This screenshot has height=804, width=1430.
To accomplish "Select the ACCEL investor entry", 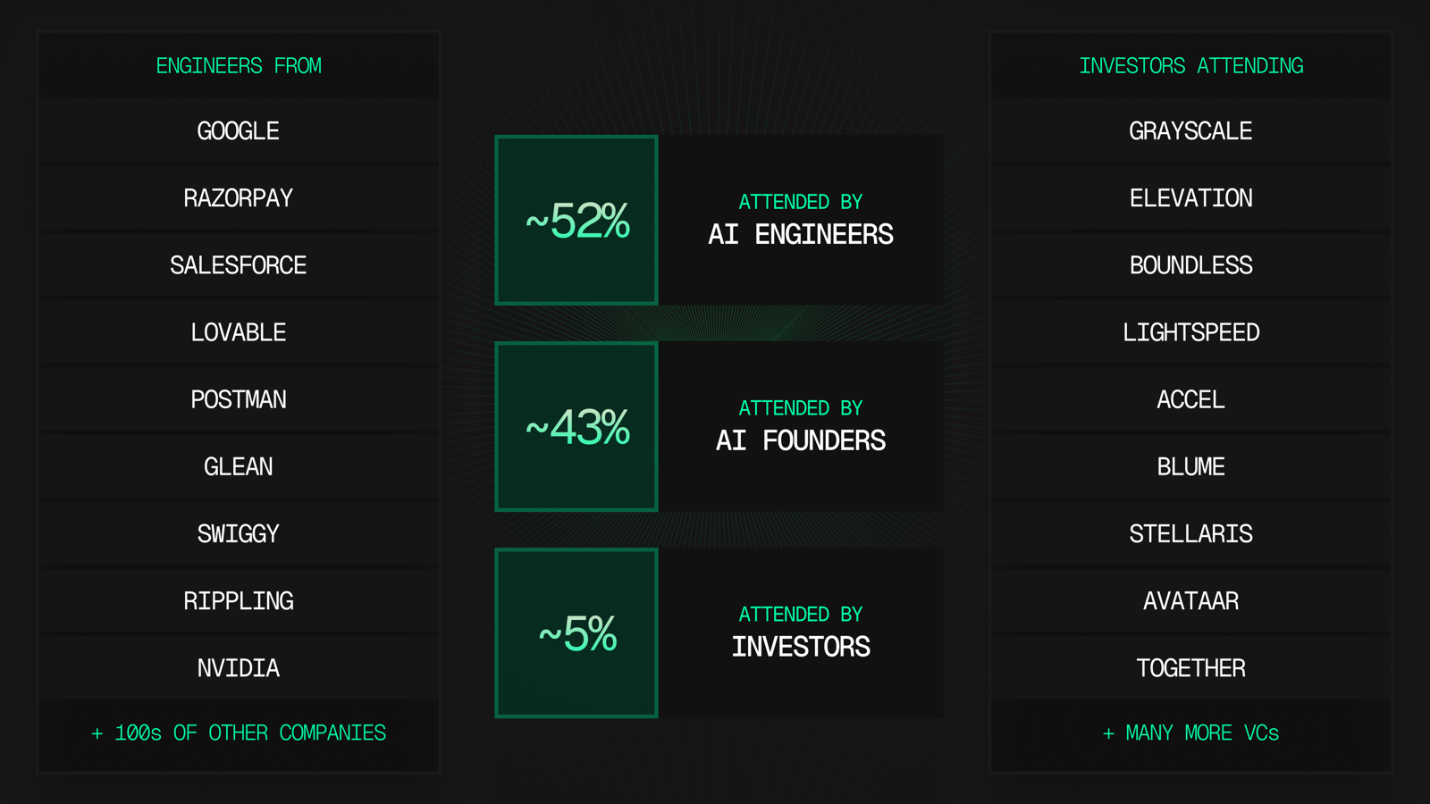I will click(1190, 399).
